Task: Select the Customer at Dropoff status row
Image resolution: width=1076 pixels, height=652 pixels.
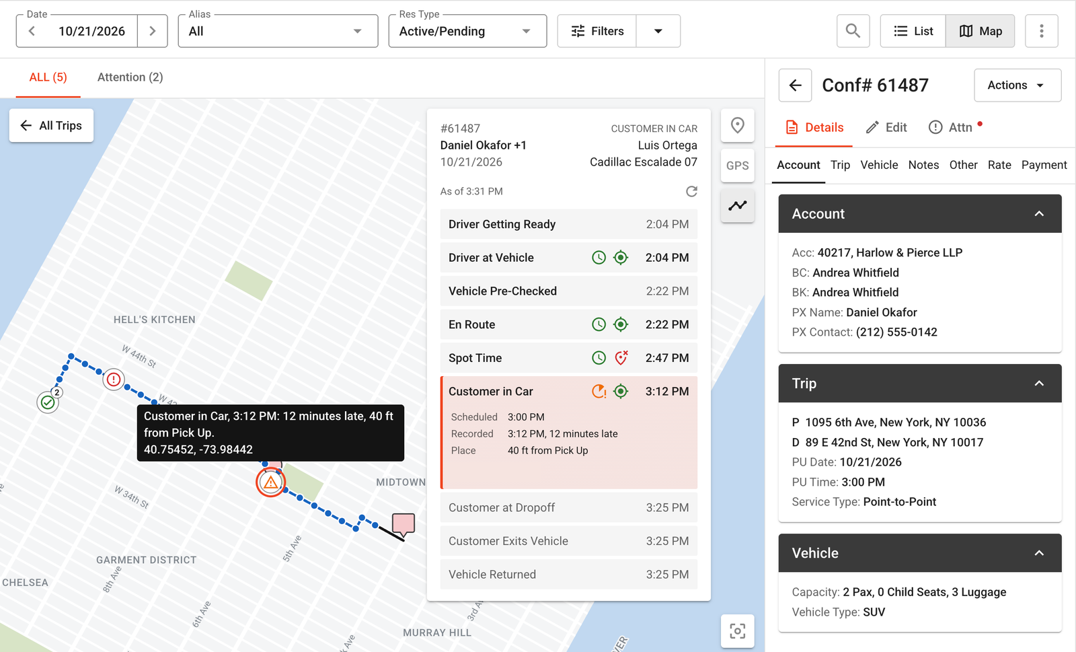Action: point(568,507)
